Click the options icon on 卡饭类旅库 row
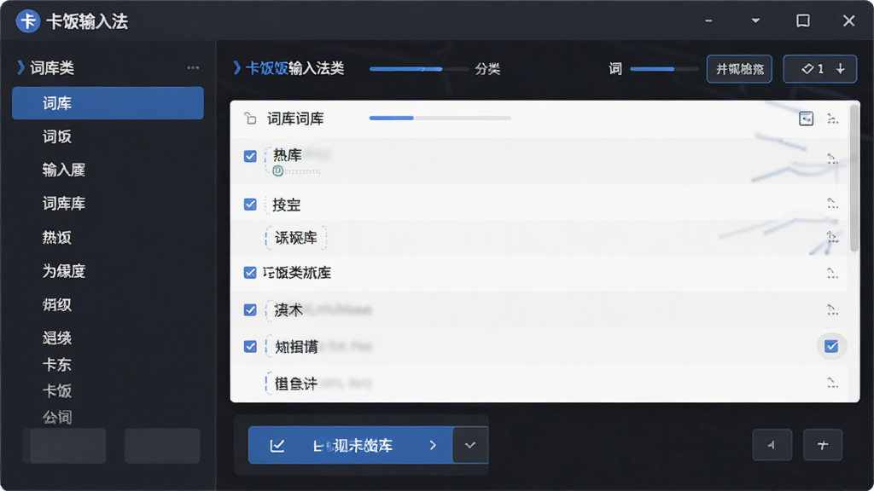874x491 pixels. tap(832, 273)
